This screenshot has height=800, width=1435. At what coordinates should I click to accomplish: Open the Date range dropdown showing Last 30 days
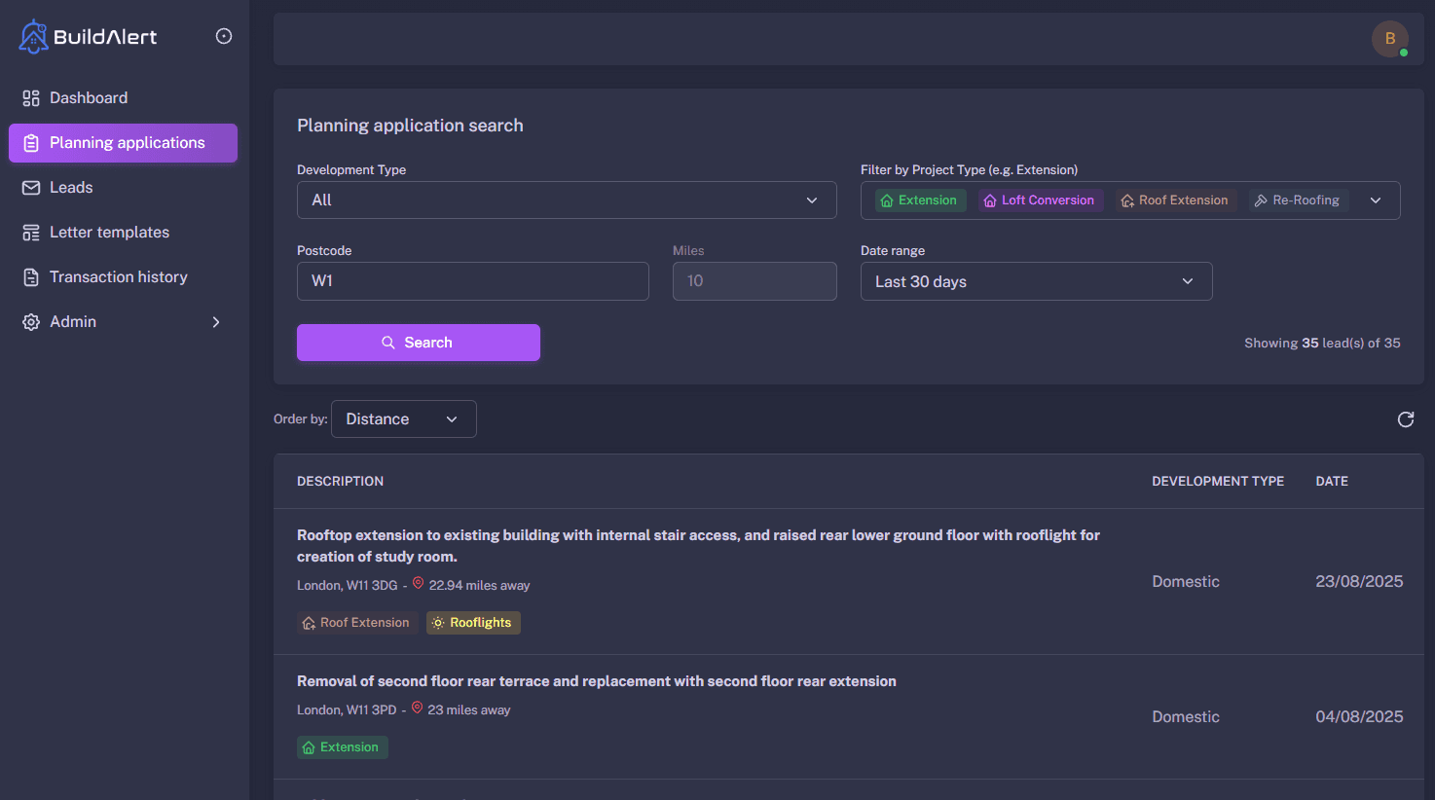[1035, 281]
